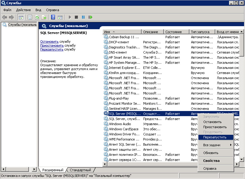
Task: Click the green Refresh toolbar icon
Action: pyautogui.click(x=37, y=17)
